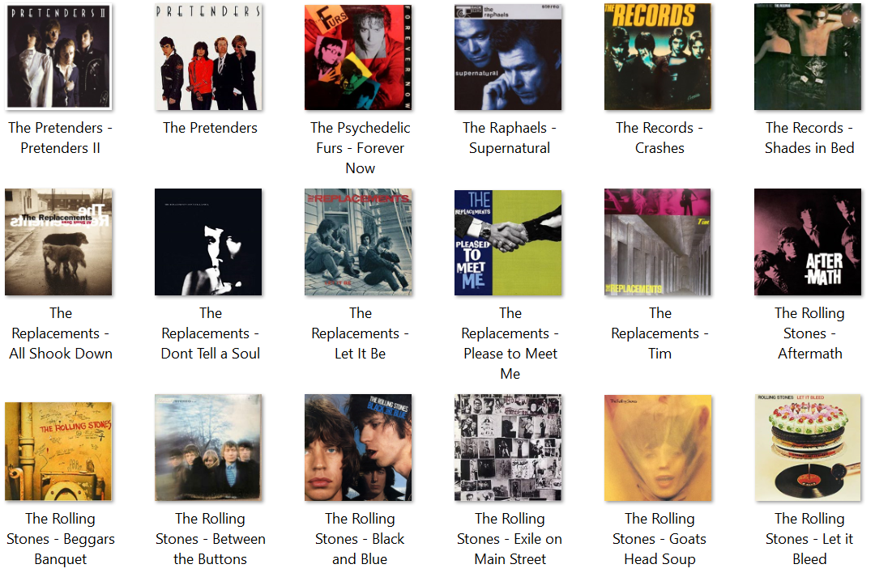The height and width of the screenshot is (577, 875).
Task: Click the Black and Blue album cover
Action: [x=358, y=448]
